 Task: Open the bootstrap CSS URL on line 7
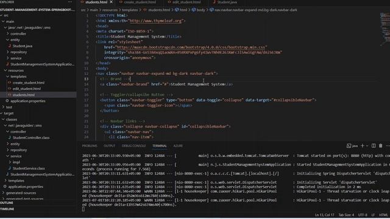191,47
